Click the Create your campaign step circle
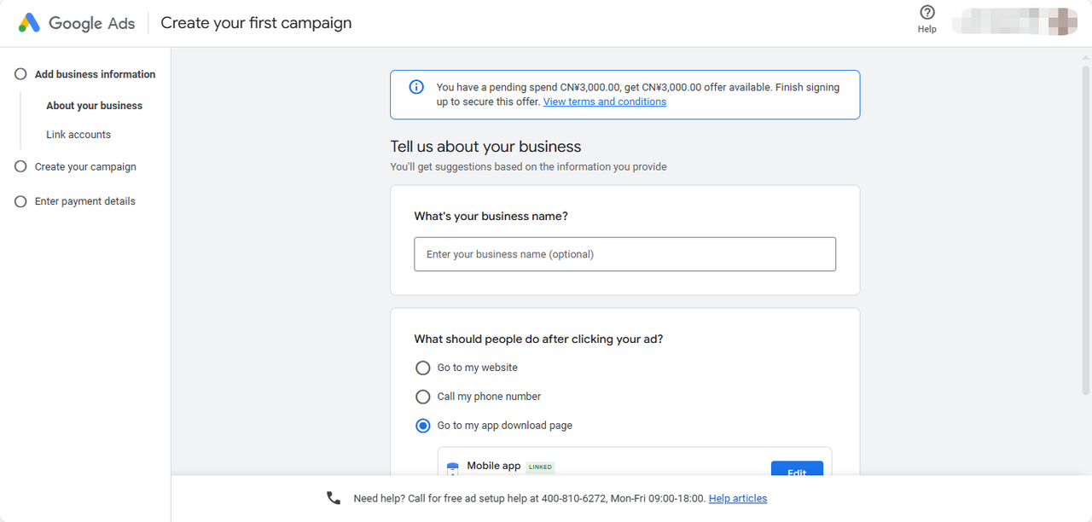 coord(20,167)
